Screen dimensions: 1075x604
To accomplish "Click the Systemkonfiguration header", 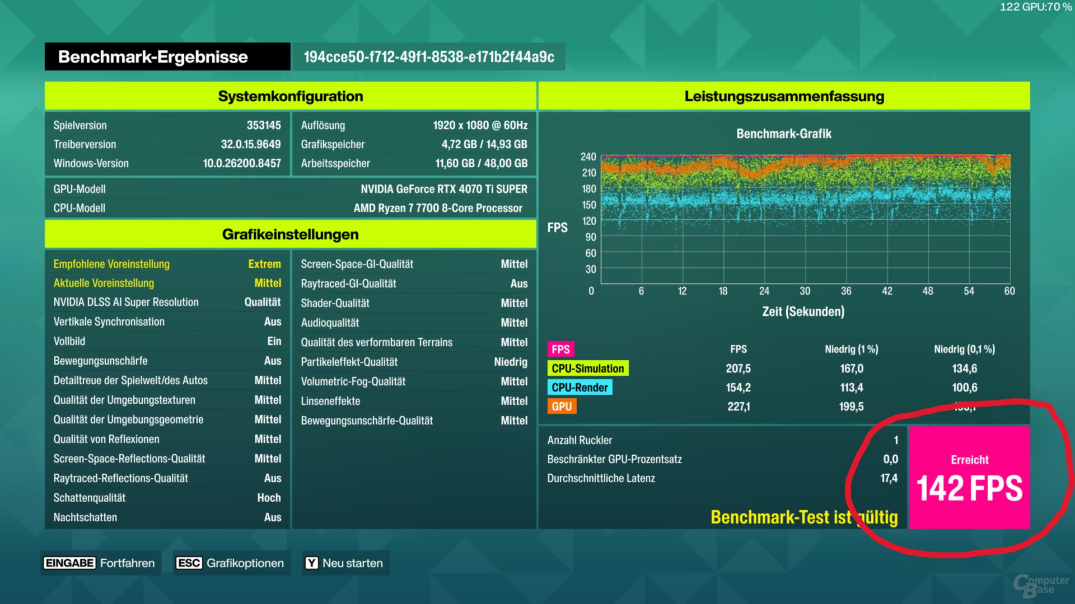I will pyautogui.click(x=290, y=96).
